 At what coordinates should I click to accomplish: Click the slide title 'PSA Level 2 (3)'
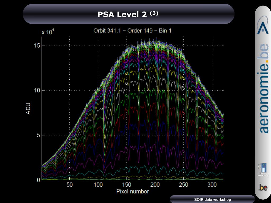click(128, 14)
